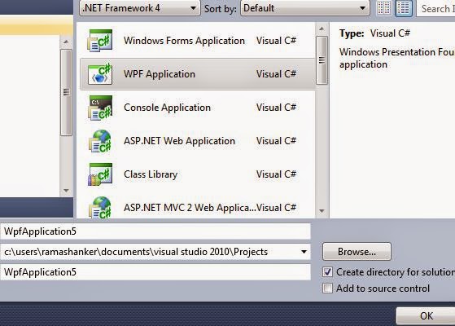Click the ASP.NET Web Application globe icon
455x326 pixels.
[x=100, y=141]
